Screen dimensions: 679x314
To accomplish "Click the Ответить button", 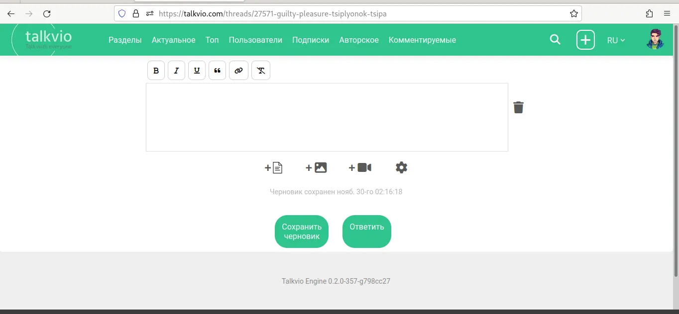I will click(367, 232).
